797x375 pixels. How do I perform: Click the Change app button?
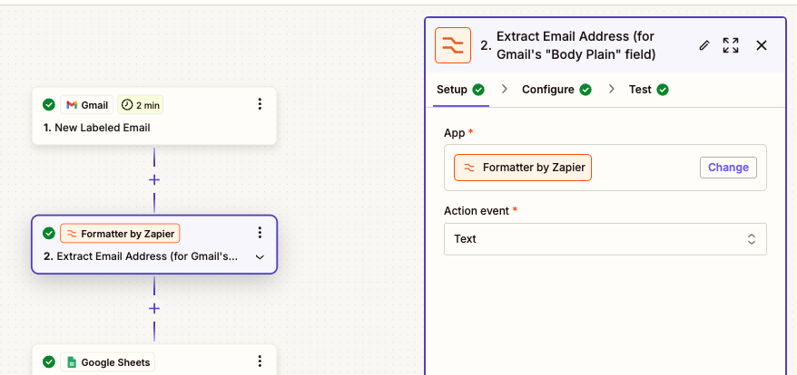[728, 168]
